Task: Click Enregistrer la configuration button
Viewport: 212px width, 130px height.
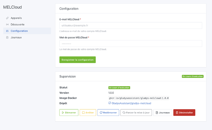Action: [x=77, y=60]
